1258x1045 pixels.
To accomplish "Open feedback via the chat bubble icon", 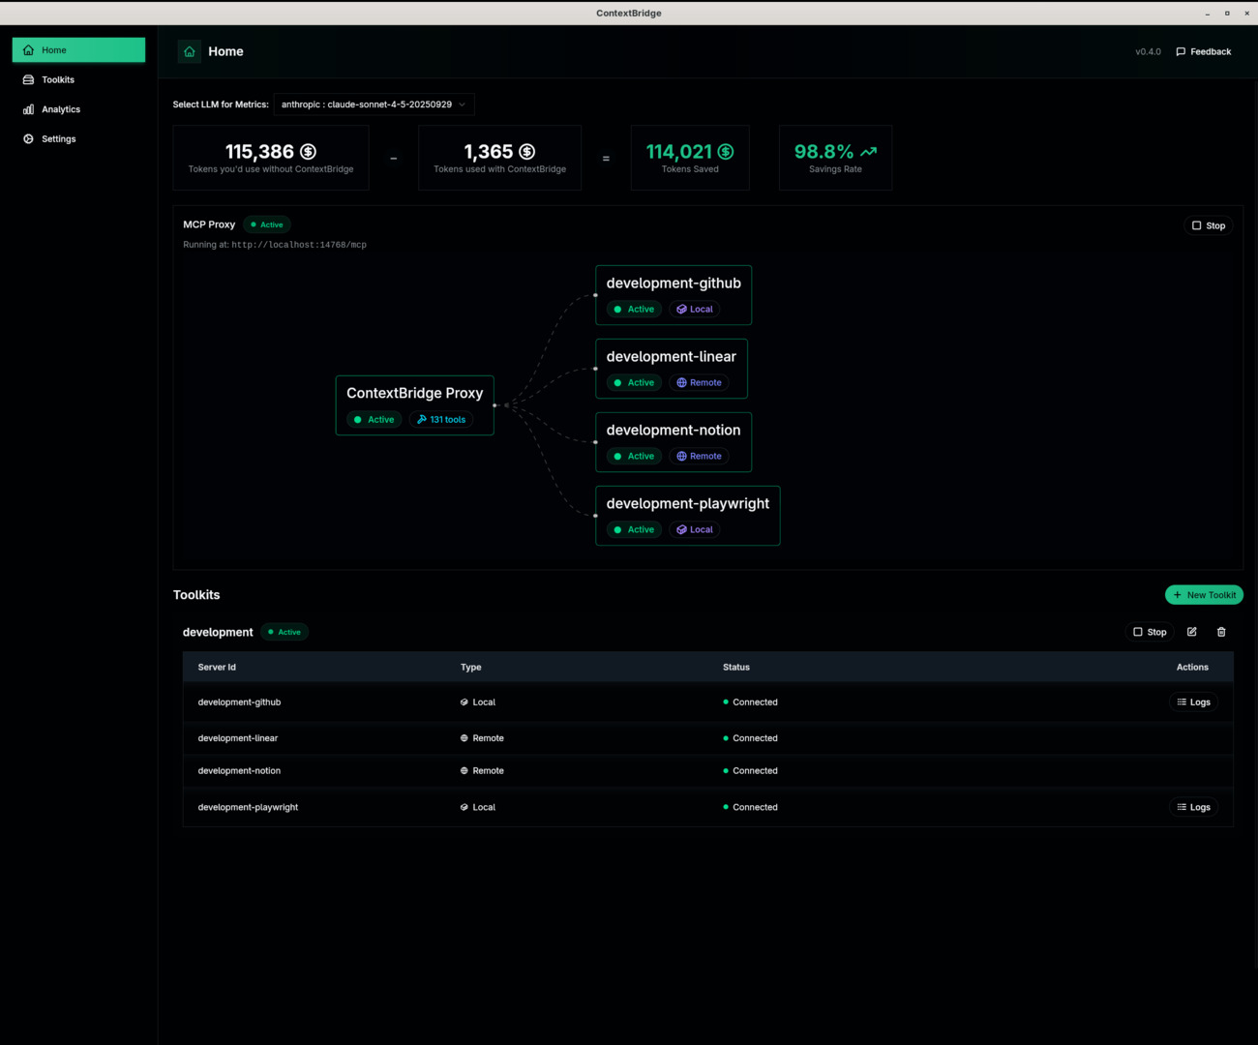I will tap(1179, 51).
